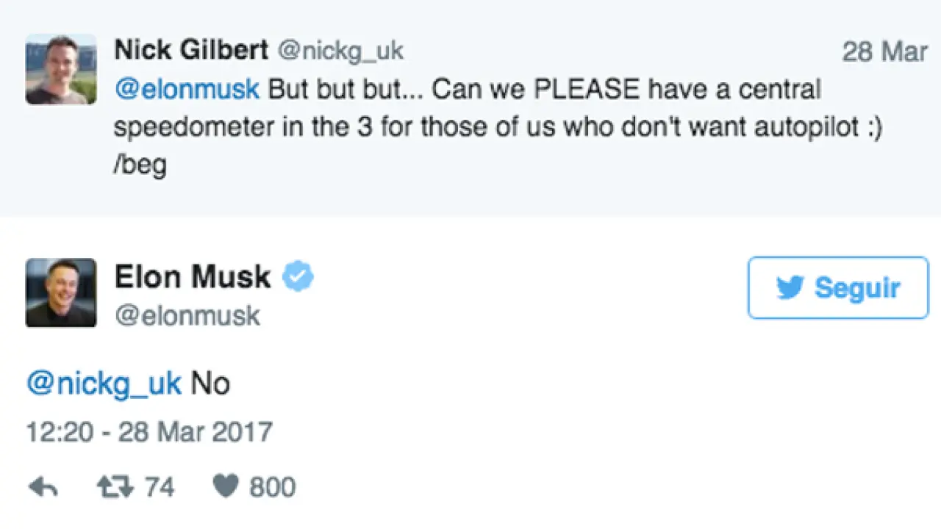The width and height of the screenshot is (941, 529).
Task: Open Elon Musk's profile avatar
Action: point(61,292)
